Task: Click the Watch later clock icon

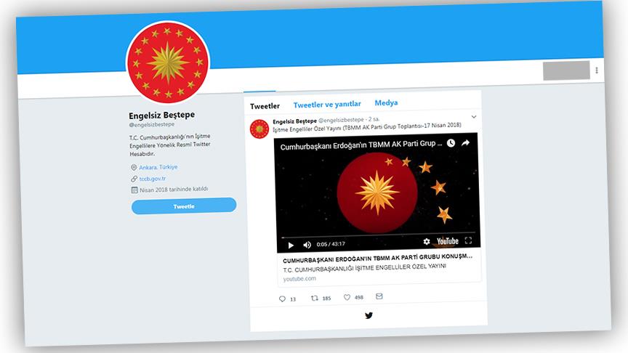Action: 451,143
